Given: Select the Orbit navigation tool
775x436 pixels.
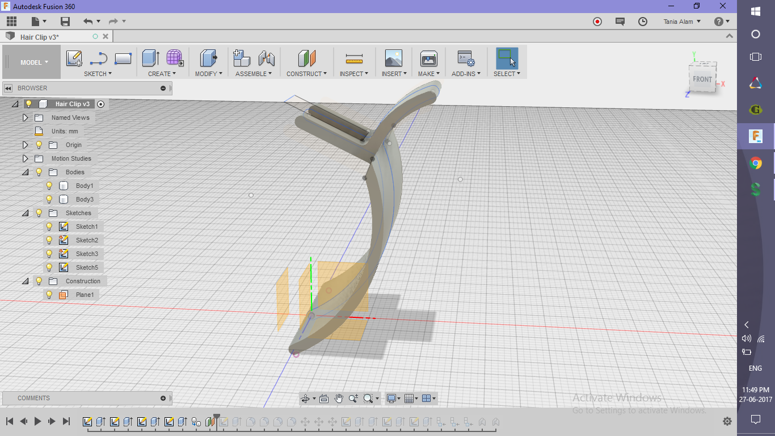Looking at the screenshot, I should pos(305,399).
